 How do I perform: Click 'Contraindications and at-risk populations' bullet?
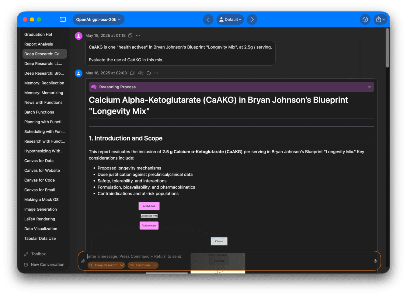(138, 193)
